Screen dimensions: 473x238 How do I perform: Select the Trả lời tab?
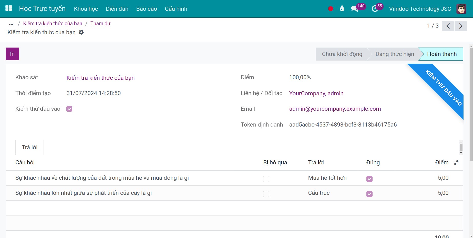pyautogui.click(x=30, y=147)
